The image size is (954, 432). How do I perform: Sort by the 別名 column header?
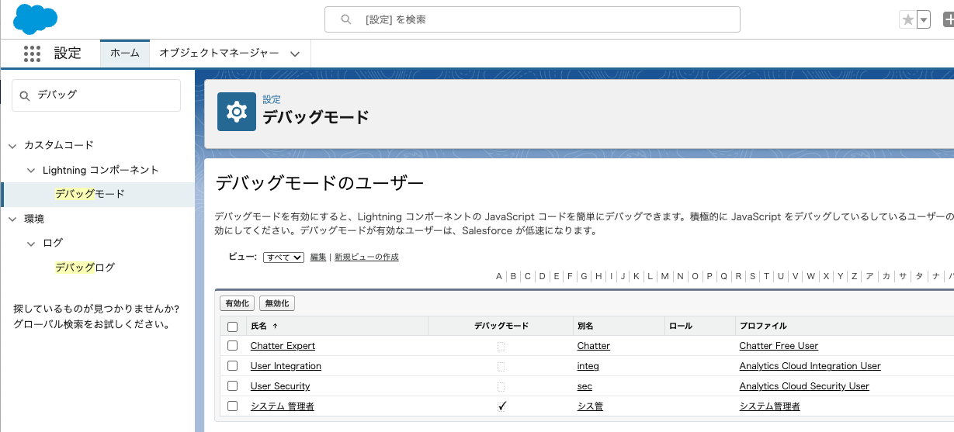[586, 326]
